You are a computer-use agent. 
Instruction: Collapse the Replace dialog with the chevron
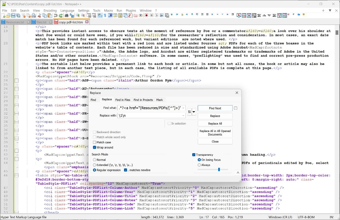coord(238,173)
